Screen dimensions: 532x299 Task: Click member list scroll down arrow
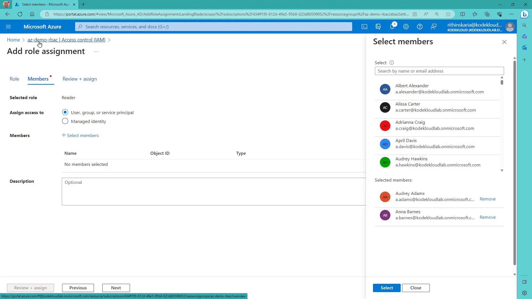502,170
